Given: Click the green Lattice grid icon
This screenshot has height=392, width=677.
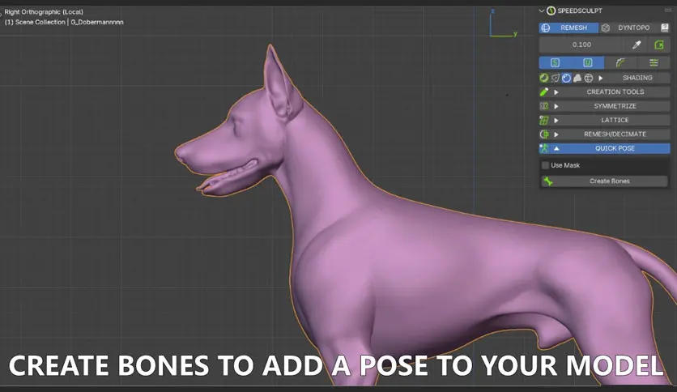Looking at the screenshot, I should (x=544, y=120).
